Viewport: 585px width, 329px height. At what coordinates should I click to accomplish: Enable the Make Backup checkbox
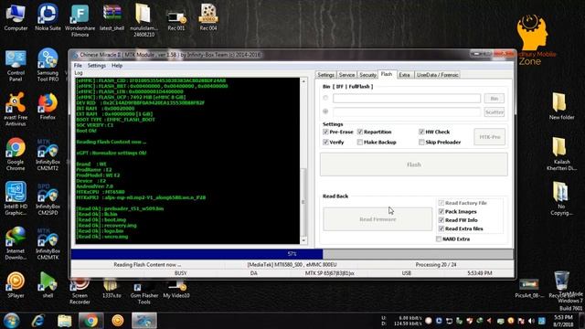(360, 143)
